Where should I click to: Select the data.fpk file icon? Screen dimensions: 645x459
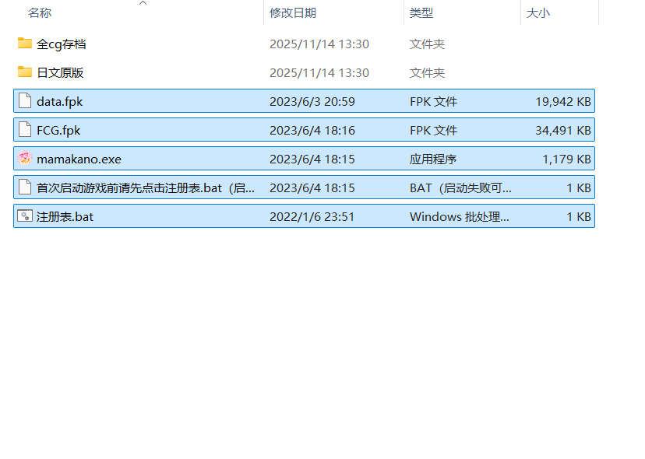25,101
